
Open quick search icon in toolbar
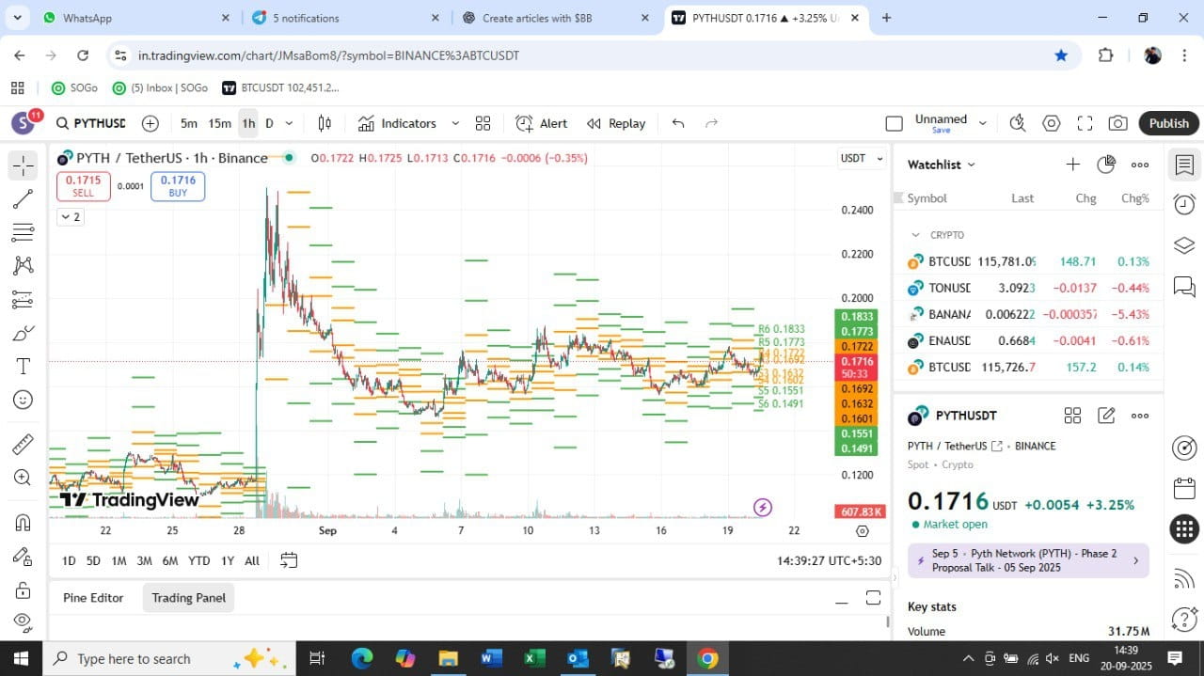coord(1017,123)
